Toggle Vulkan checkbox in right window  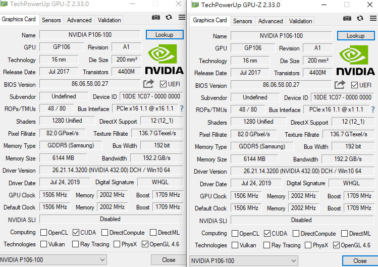click(x=235, y=245)
